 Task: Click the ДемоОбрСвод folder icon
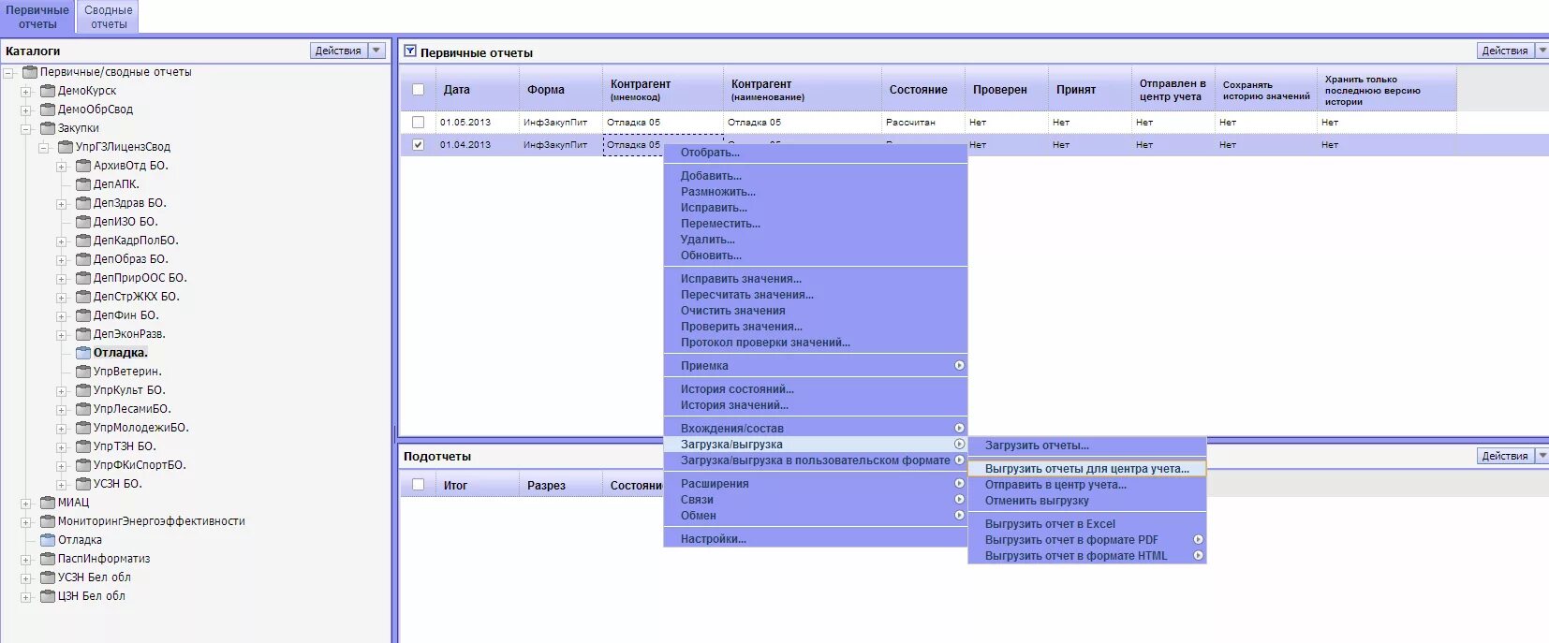pos(48,110)
